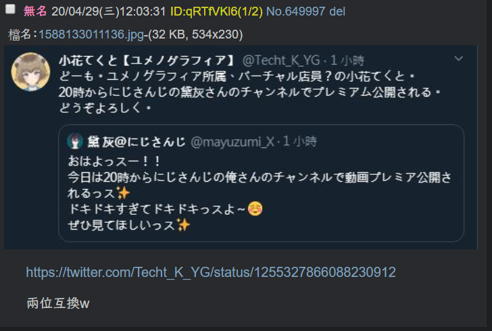The width and height of the screenshot is (492, 331).
Task: Click the 小花てくと【ユメノグラフィア】display name
Action: [147, 60]
